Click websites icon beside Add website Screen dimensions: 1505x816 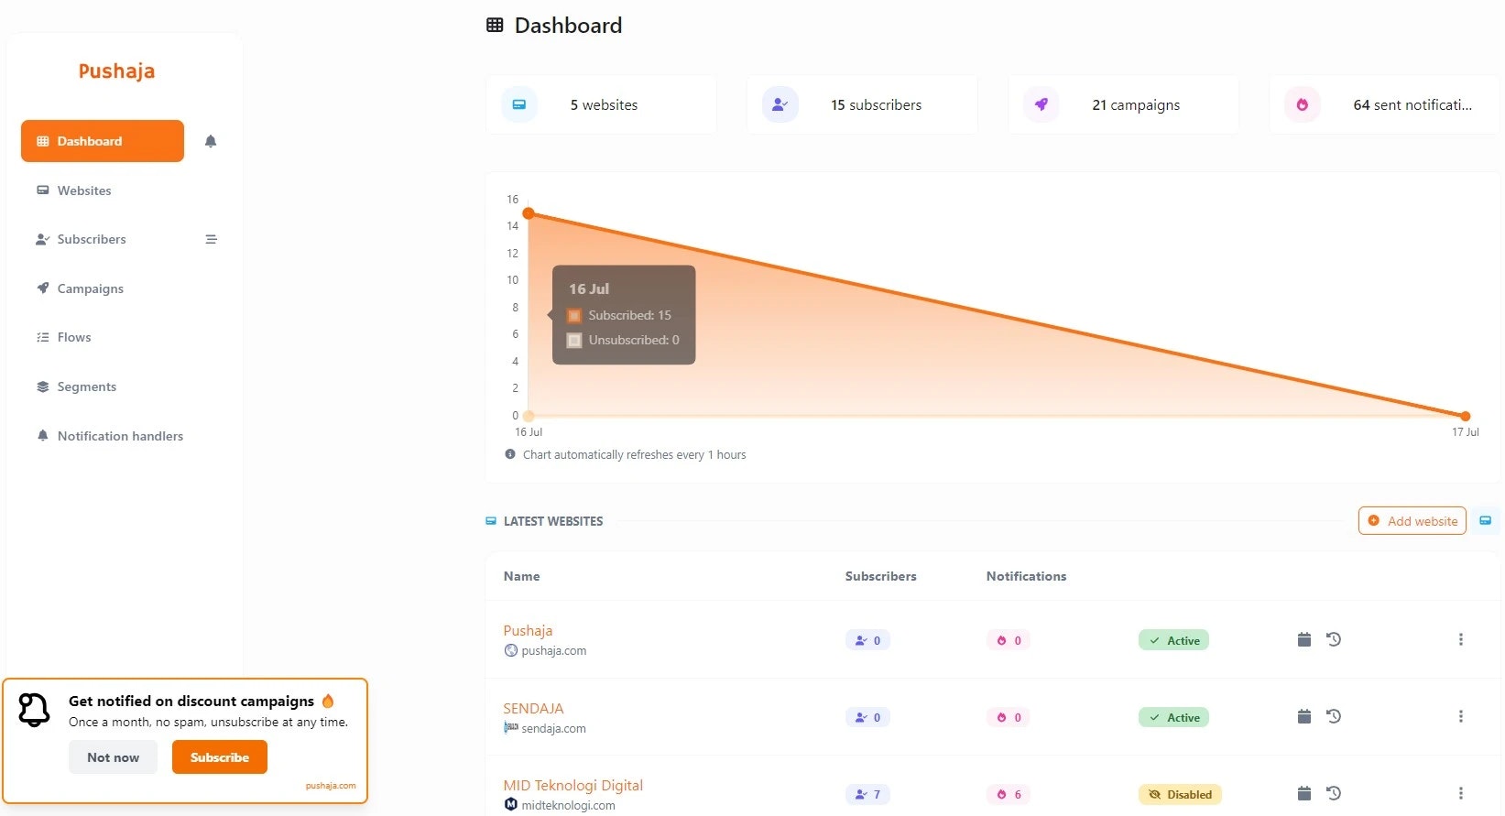click(1486, 520)
